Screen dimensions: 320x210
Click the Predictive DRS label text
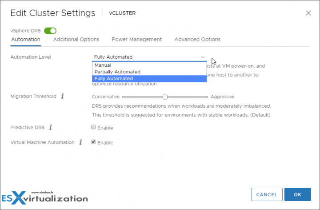(28, 128)
